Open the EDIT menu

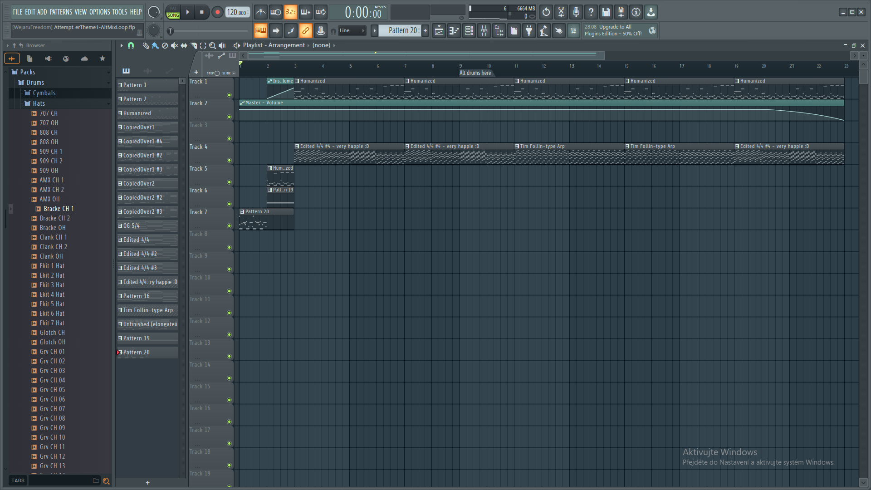pos(30,12)
